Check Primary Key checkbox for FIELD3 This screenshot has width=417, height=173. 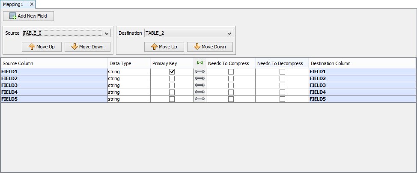tap(172, 86)
